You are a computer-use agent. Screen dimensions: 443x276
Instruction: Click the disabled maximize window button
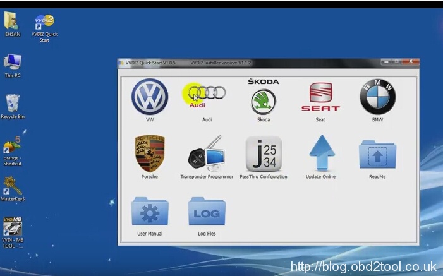point(396,61)
